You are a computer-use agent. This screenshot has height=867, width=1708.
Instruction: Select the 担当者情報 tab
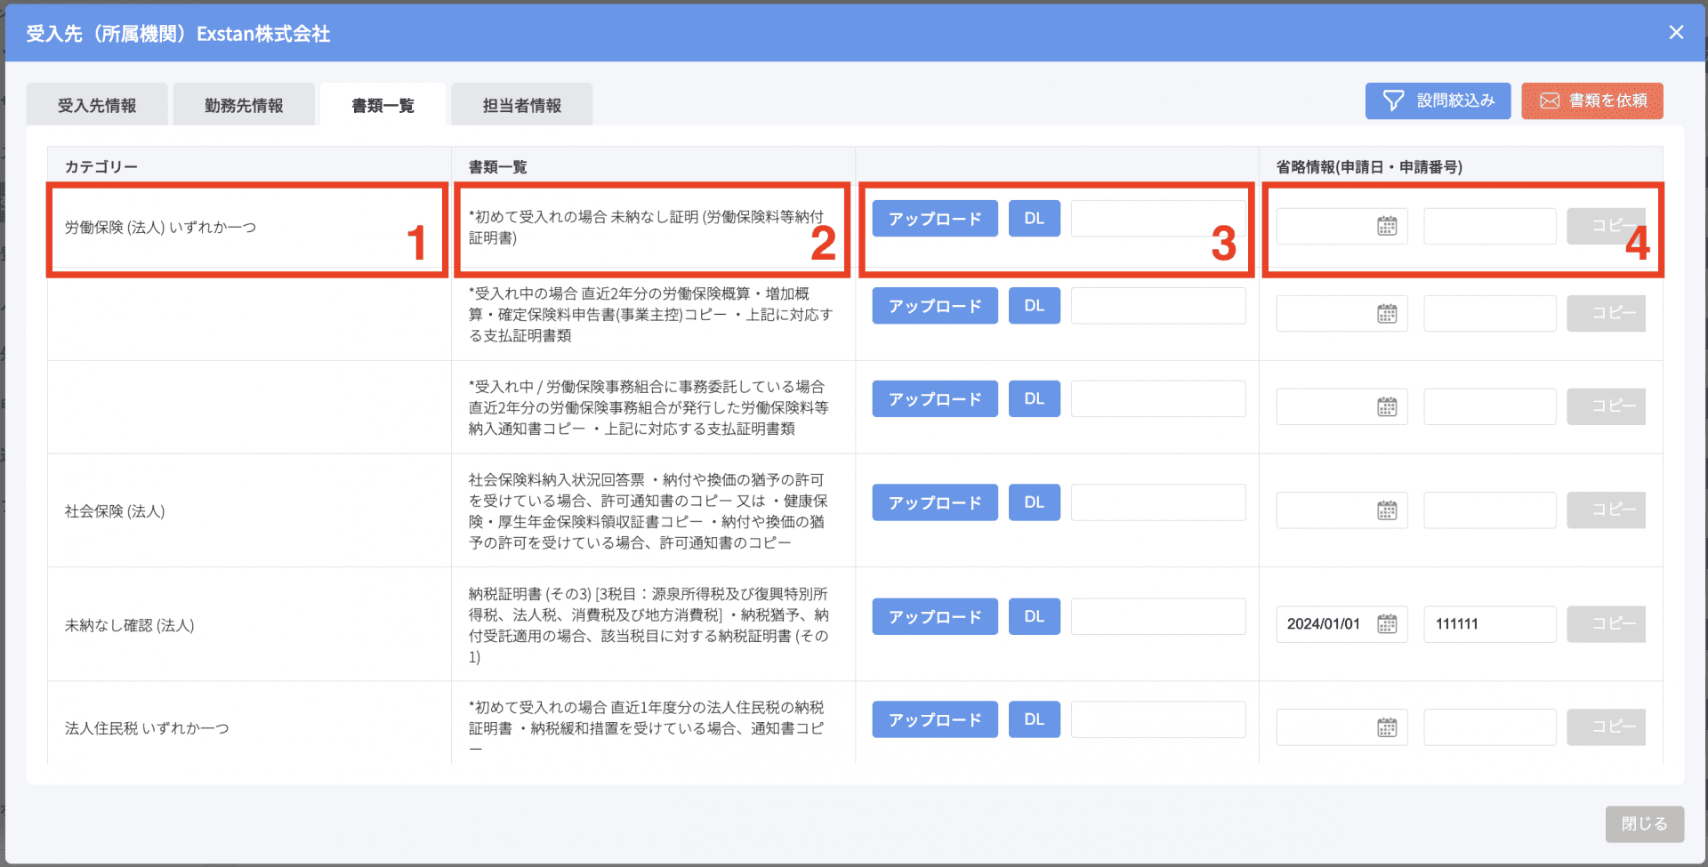[521, 105]
